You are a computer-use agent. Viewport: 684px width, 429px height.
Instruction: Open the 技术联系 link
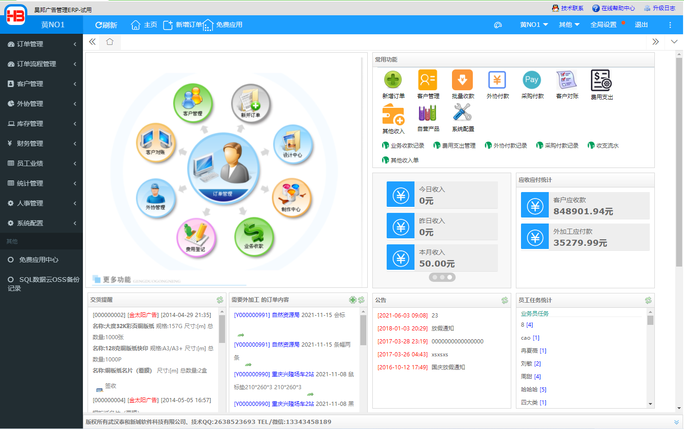[568, 8]
